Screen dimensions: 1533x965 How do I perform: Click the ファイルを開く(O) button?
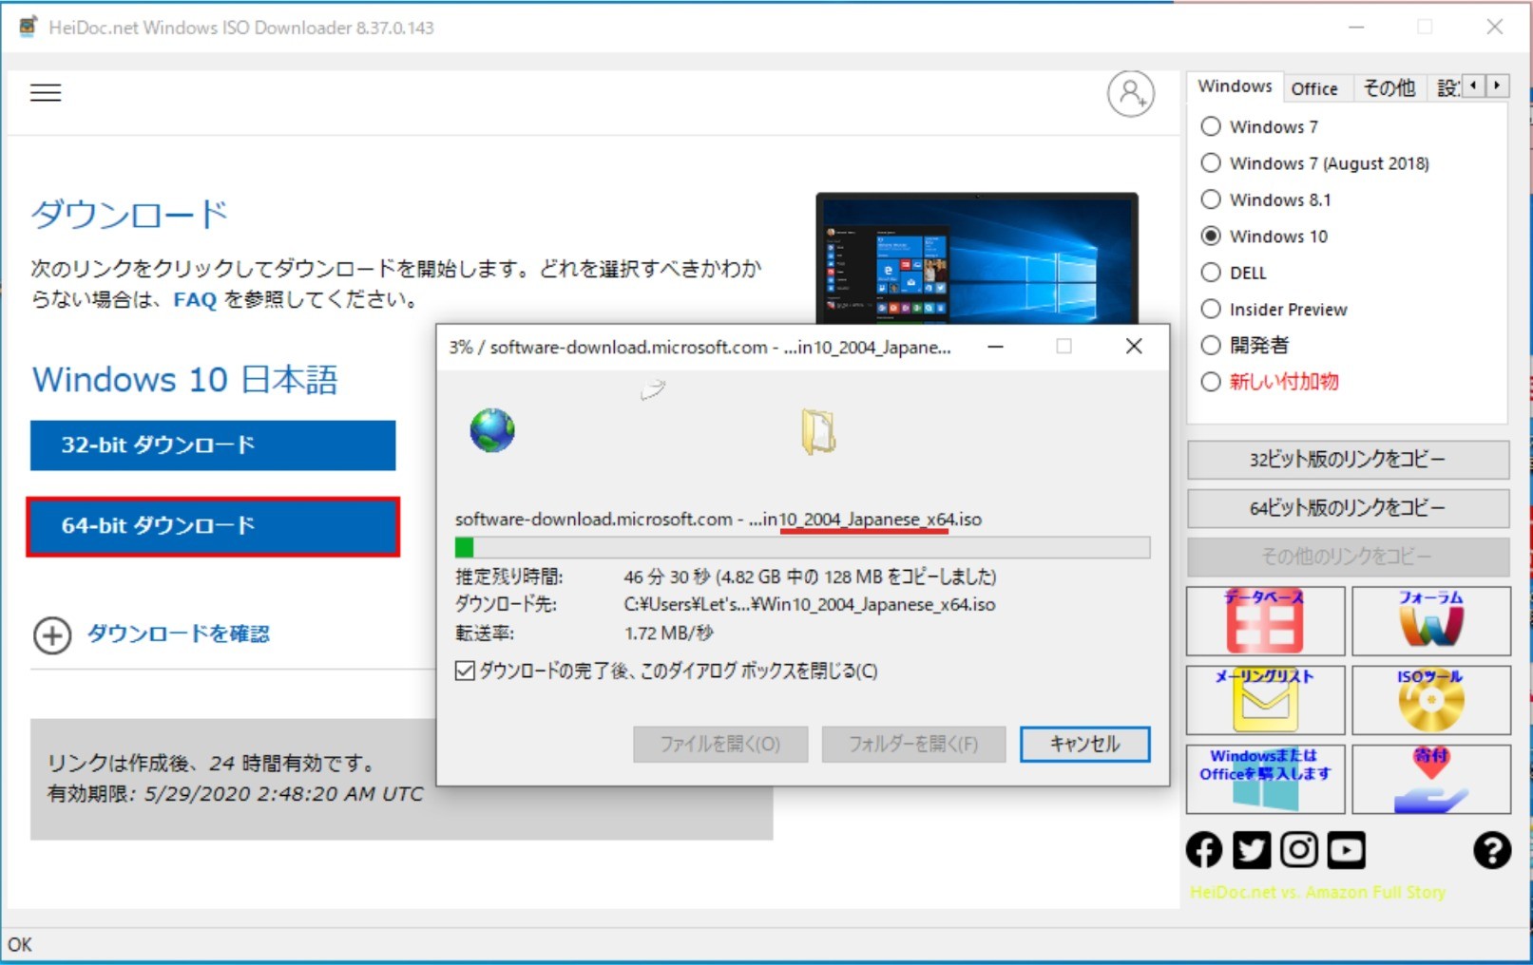(720, 744)
